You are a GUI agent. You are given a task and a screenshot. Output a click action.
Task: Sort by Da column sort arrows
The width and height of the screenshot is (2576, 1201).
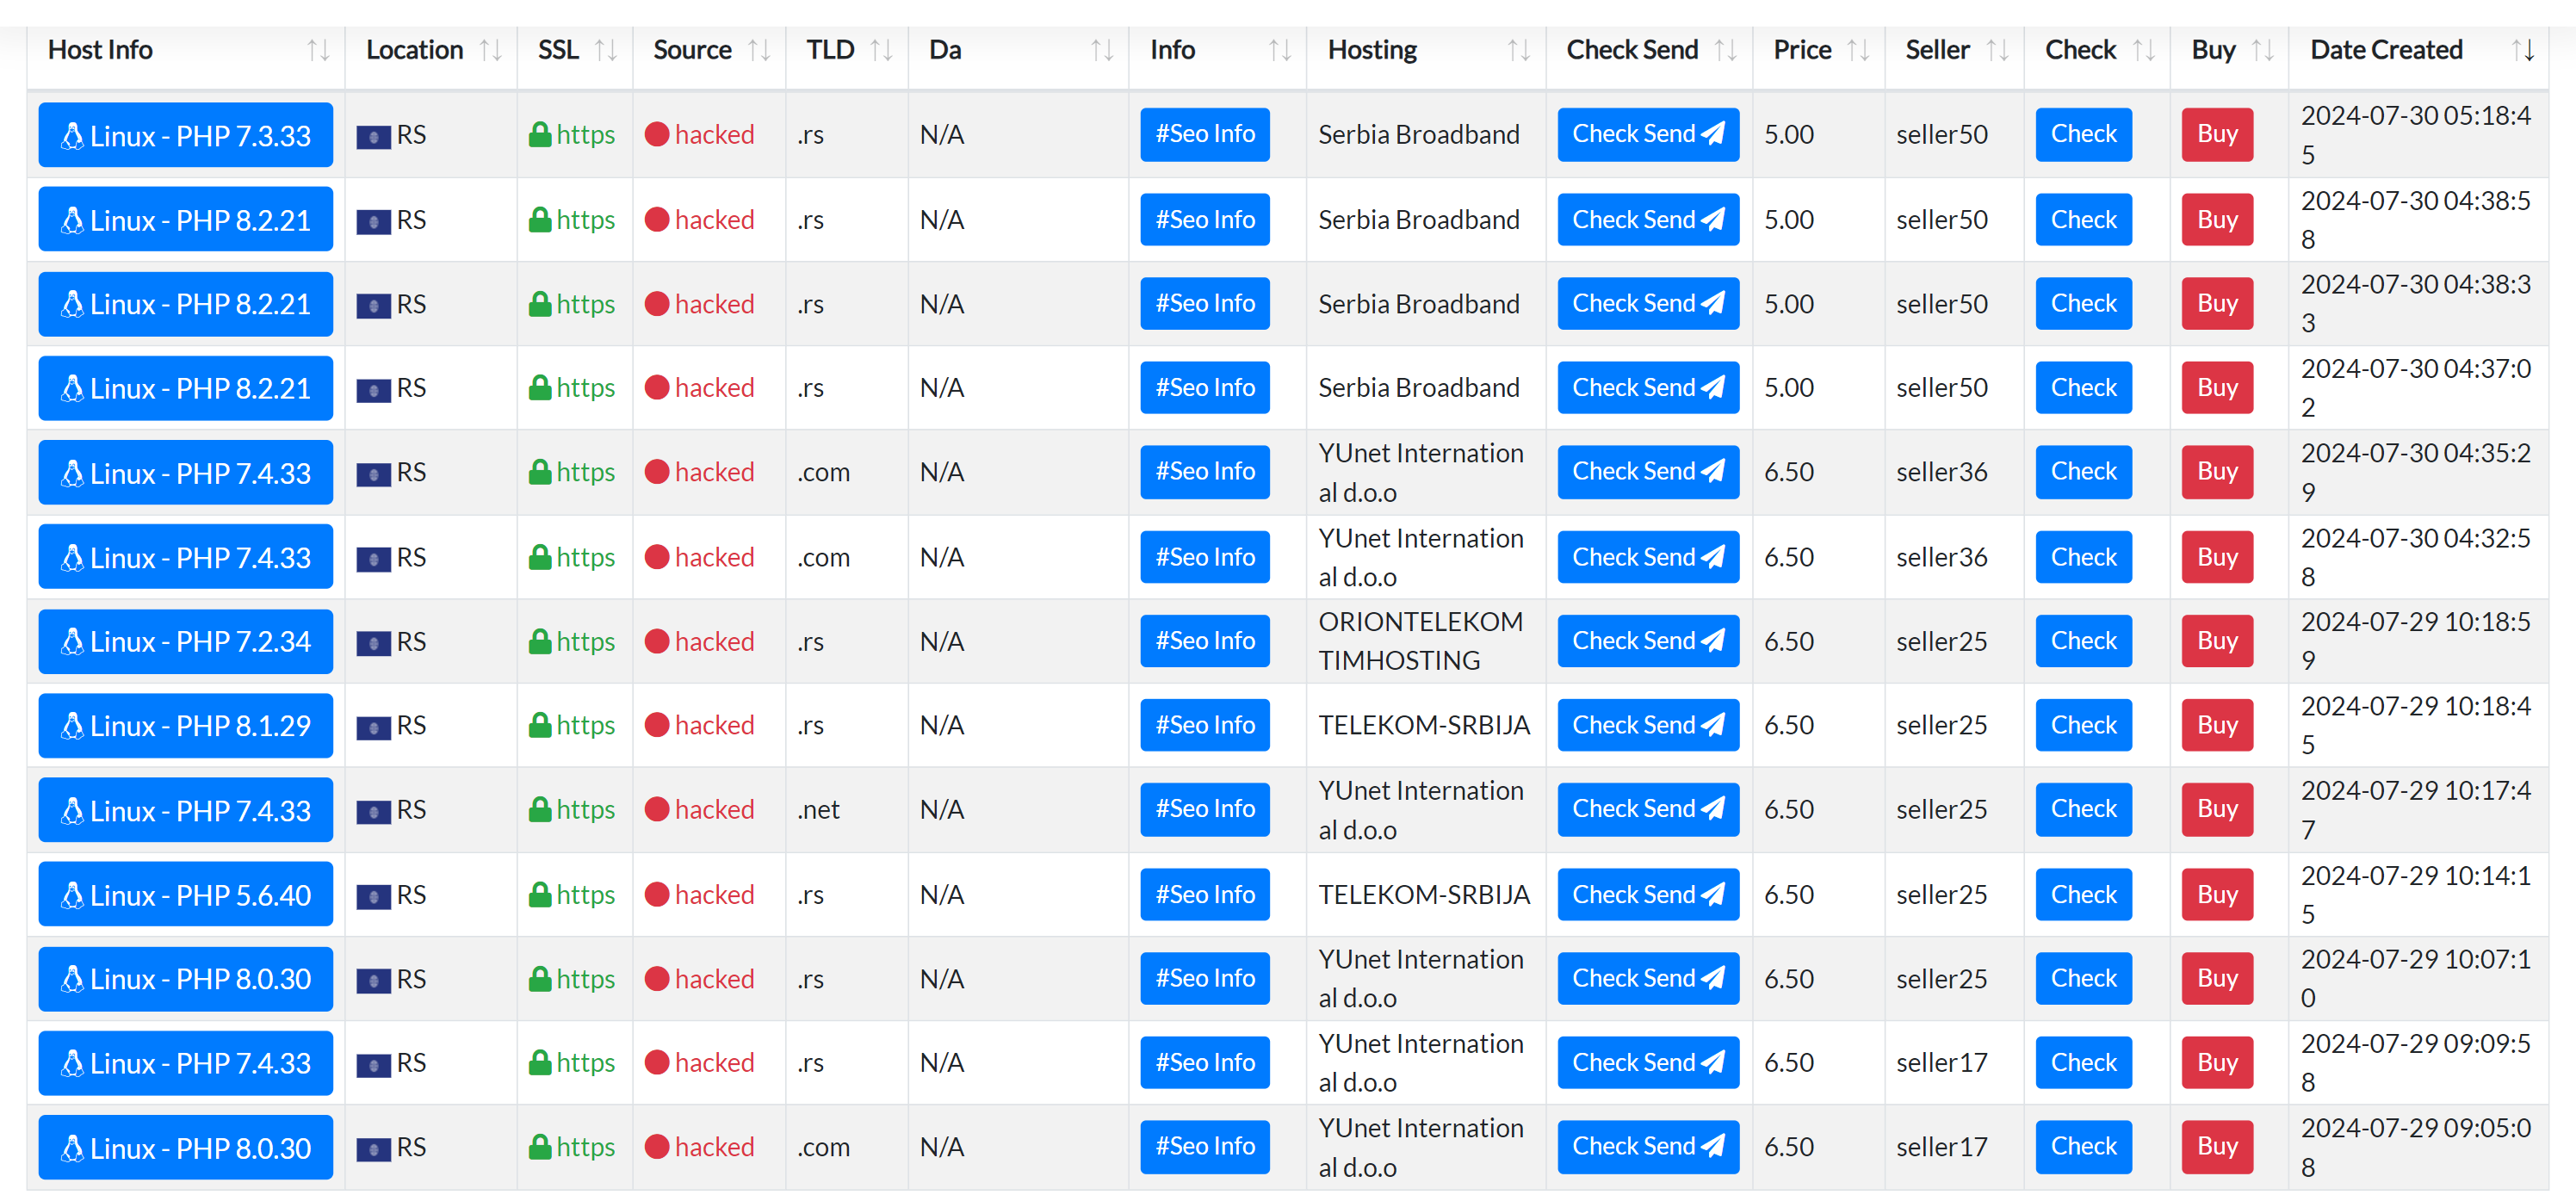tap(1102, 50)
